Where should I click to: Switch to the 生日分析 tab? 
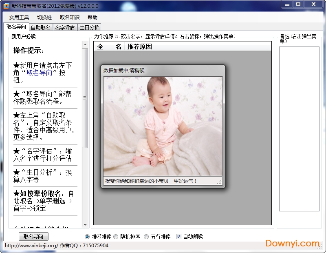(x=89, y=27)
